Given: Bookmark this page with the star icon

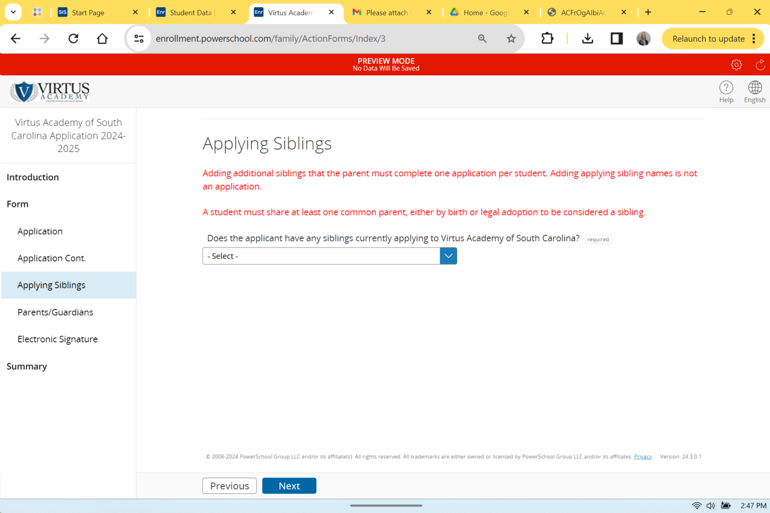Looking at the screenshot, I should (x=511, y=39).
